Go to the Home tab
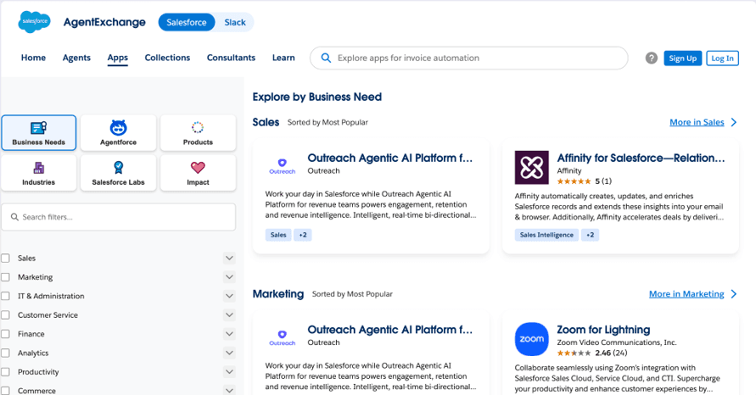Image resolution: width=756 pixels, height=395 pixels. (33, 58)
